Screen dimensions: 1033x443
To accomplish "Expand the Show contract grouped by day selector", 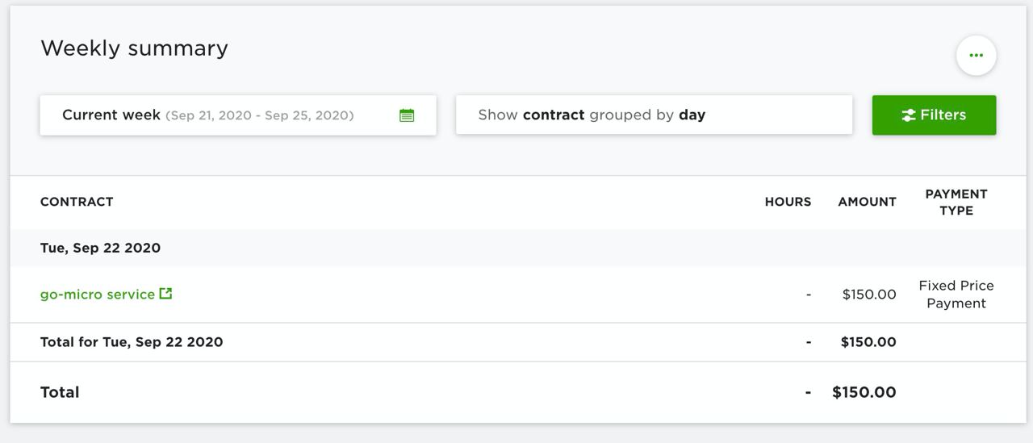I will click(654, 115).
